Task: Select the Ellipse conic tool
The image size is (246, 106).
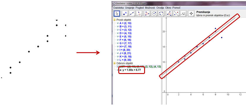Action: click(161, 14)
